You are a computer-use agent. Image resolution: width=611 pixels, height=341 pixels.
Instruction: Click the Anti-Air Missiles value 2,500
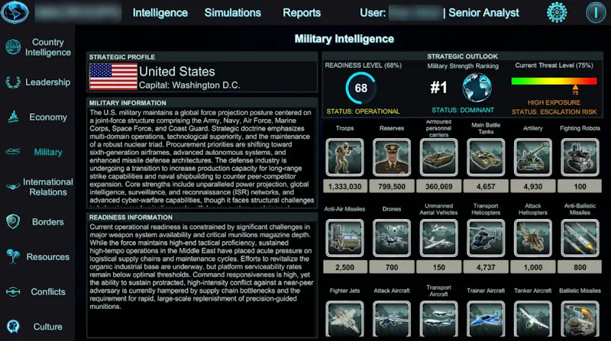(345, 268)
